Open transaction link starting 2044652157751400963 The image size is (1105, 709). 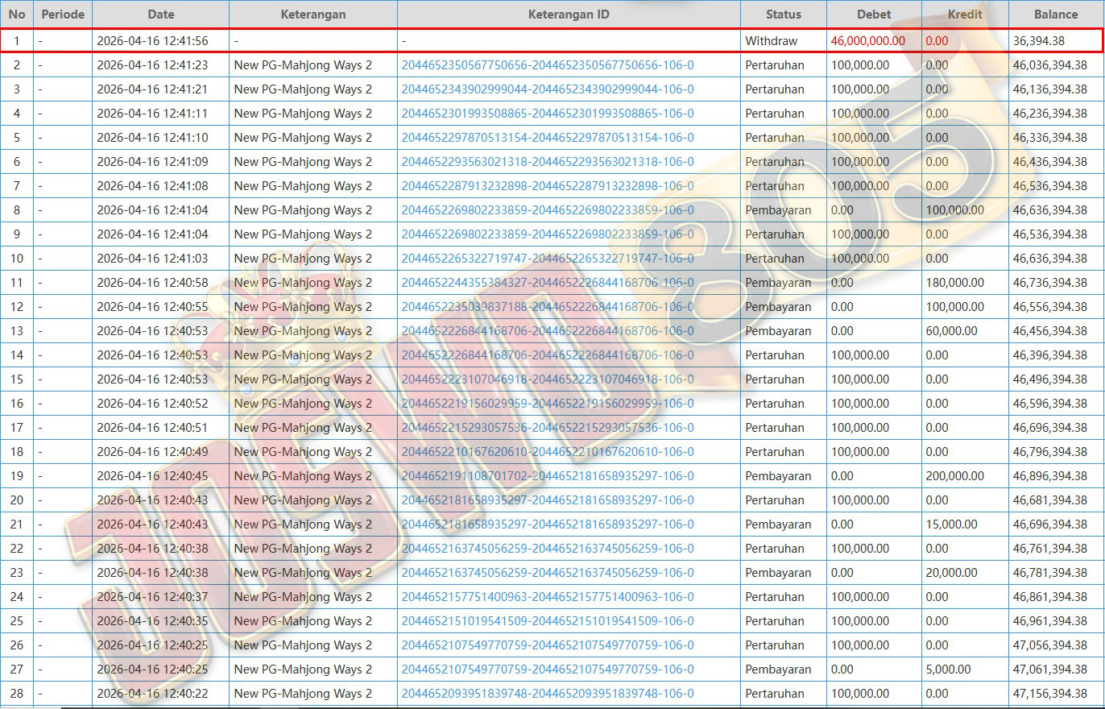(547, 597)
